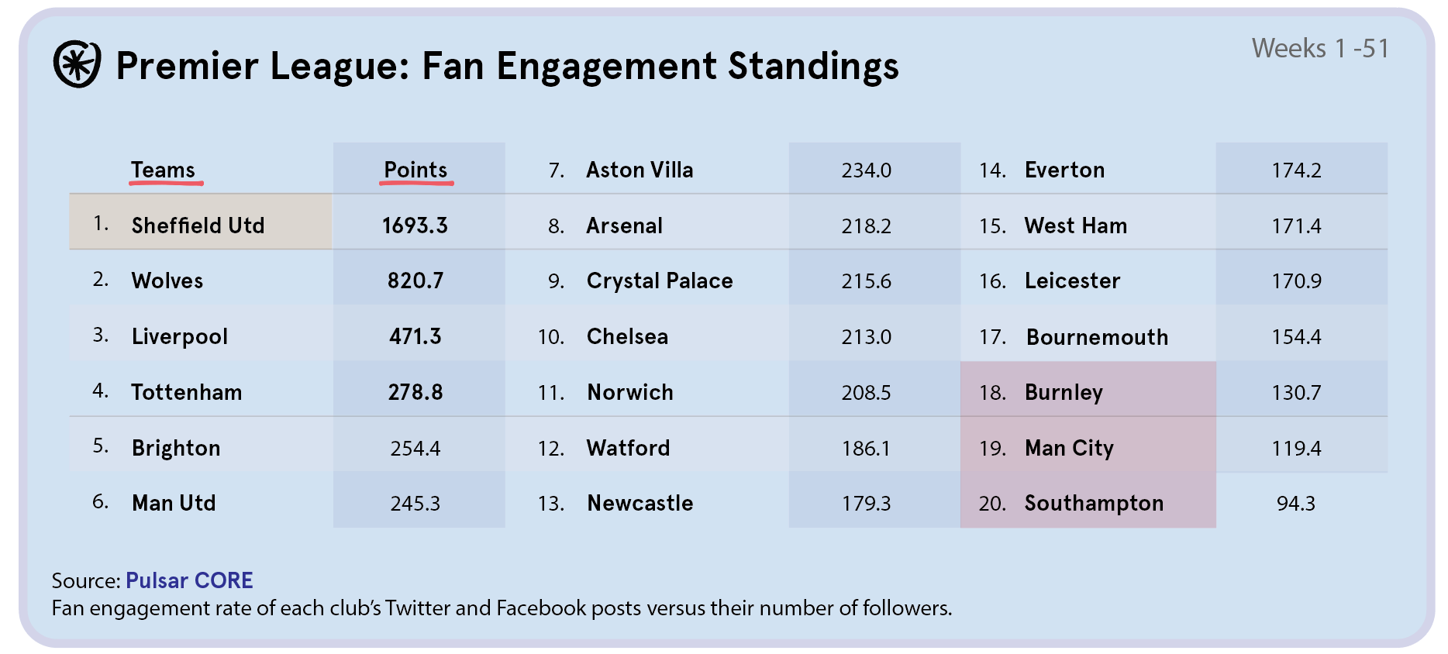Select the Liverpool team name
The width and height of the screenshot is (1448, 654).
pos(180,336)
